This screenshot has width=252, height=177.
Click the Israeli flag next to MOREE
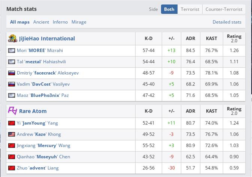tap(12, 50)
